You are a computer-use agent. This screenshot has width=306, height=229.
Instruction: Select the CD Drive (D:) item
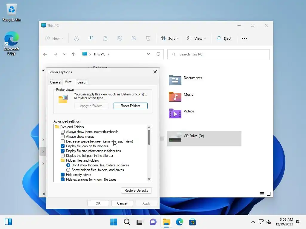pos(204,139)
